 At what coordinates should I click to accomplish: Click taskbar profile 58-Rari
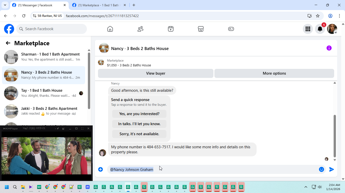pyautogui.click(x=128, y=187)
